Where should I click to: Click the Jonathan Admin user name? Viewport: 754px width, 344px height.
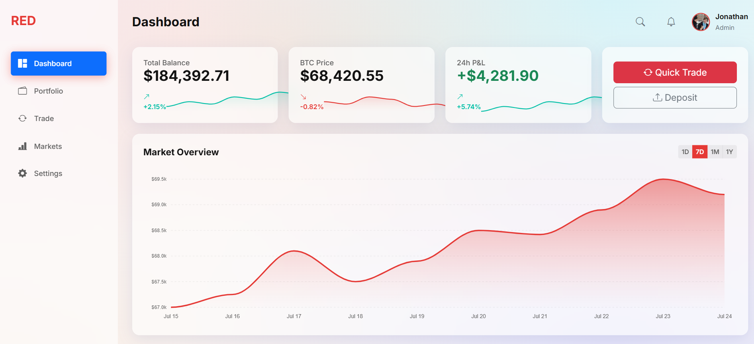coord(731,17)
